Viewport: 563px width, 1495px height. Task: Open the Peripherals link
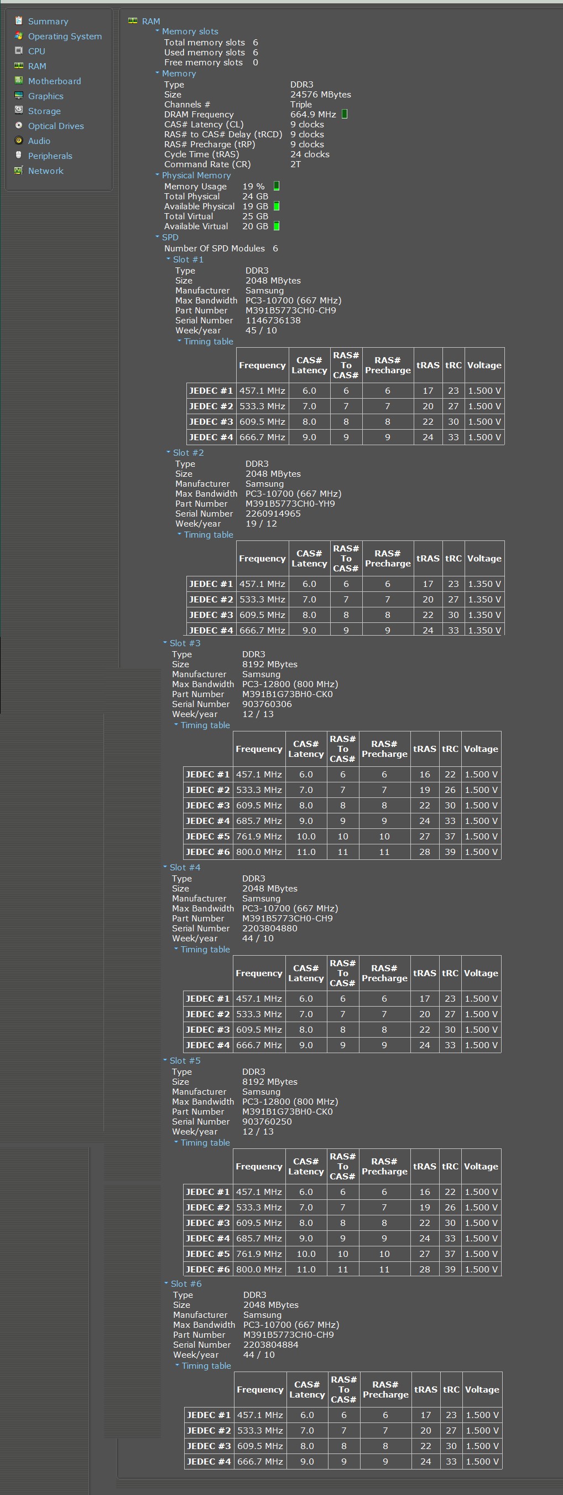click(x=50, y=156)
